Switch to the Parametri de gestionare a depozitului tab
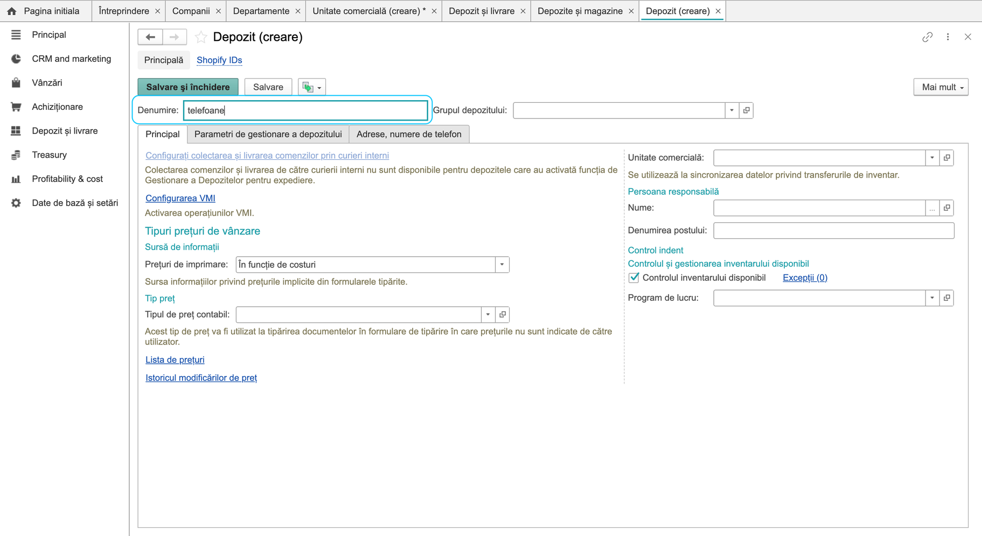Screen dimensions: 982x536 pos(268,134)
